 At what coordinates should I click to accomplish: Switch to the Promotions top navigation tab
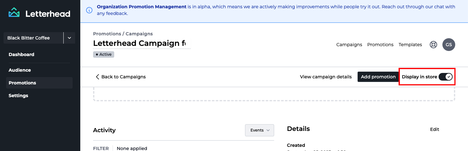[x=380, y=45]
